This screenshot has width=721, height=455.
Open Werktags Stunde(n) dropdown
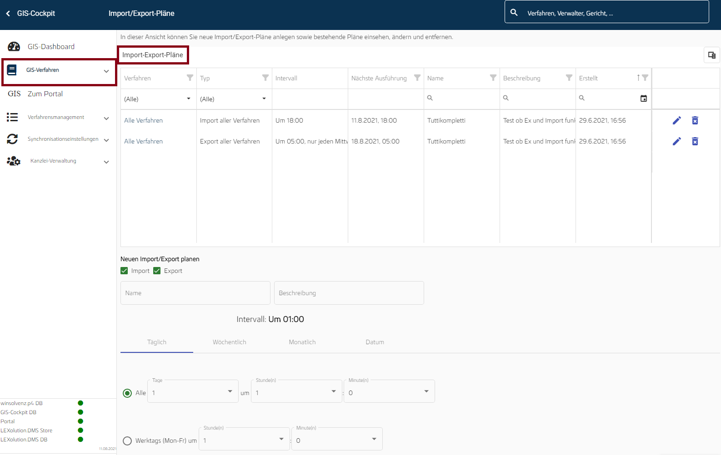coord(244,439)
